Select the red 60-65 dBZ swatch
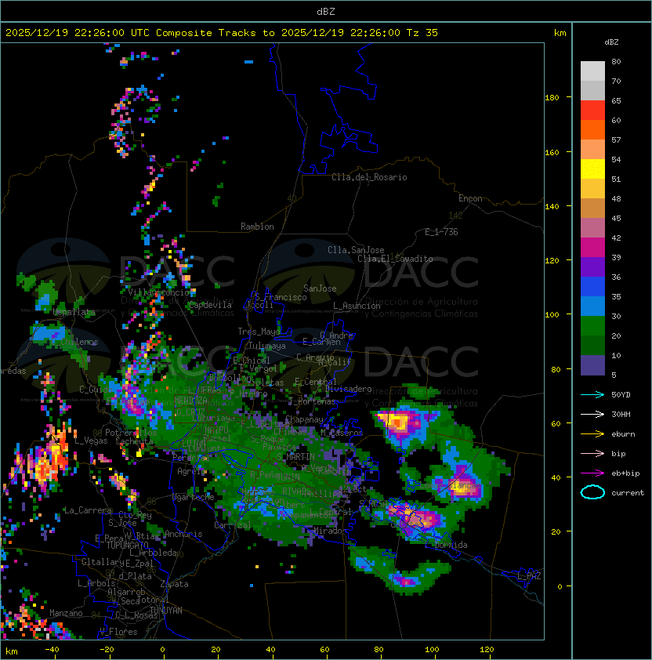This screenshot has height=660, width=652. 592,111
